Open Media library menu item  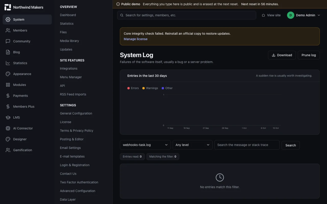click(x=69, y=41)
